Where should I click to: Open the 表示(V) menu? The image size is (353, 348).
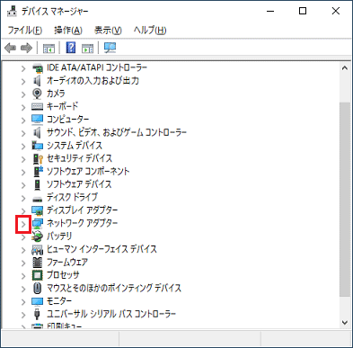pos(108,31)
